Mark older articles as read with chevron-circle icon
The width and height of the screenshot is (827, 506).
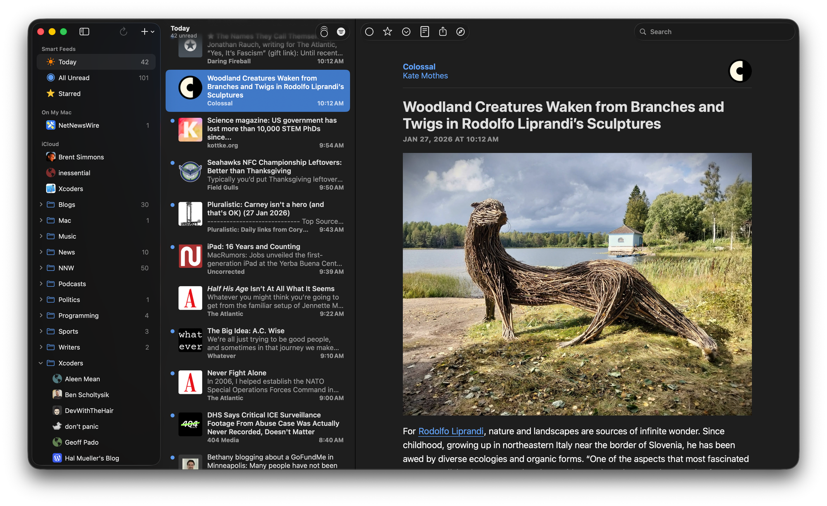pyautogui.click(x=406, y=31)
